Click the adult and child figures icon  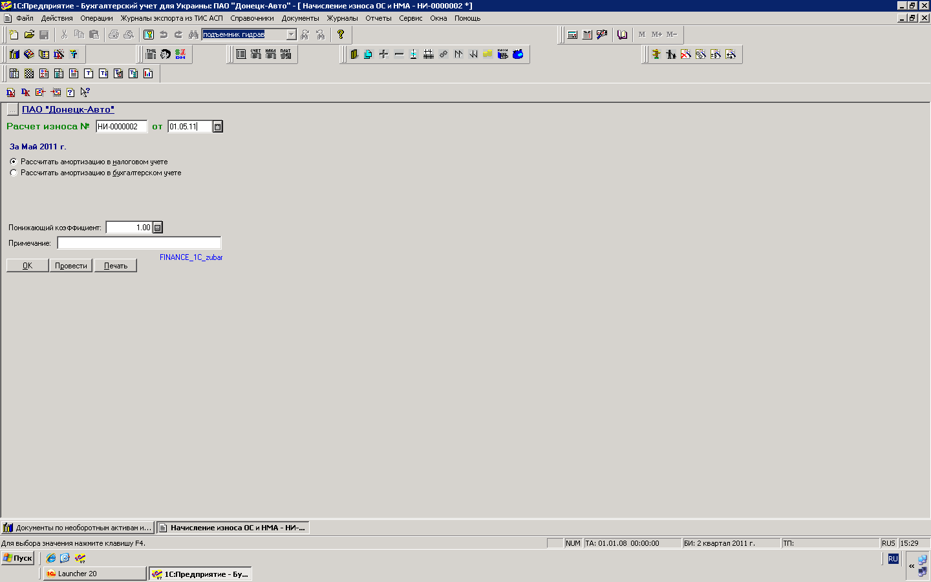click(x=671, y=54)
